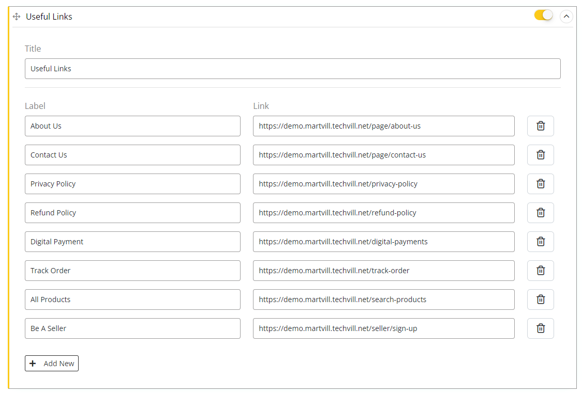Click into the Digital Payment label field

(132, 242)
